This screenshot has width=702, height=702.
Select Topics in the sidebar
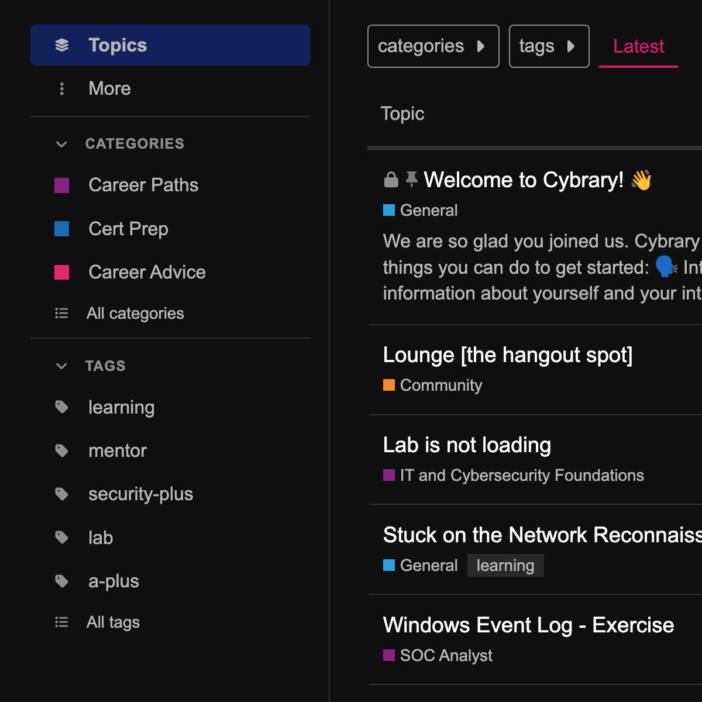click(170, 45)
